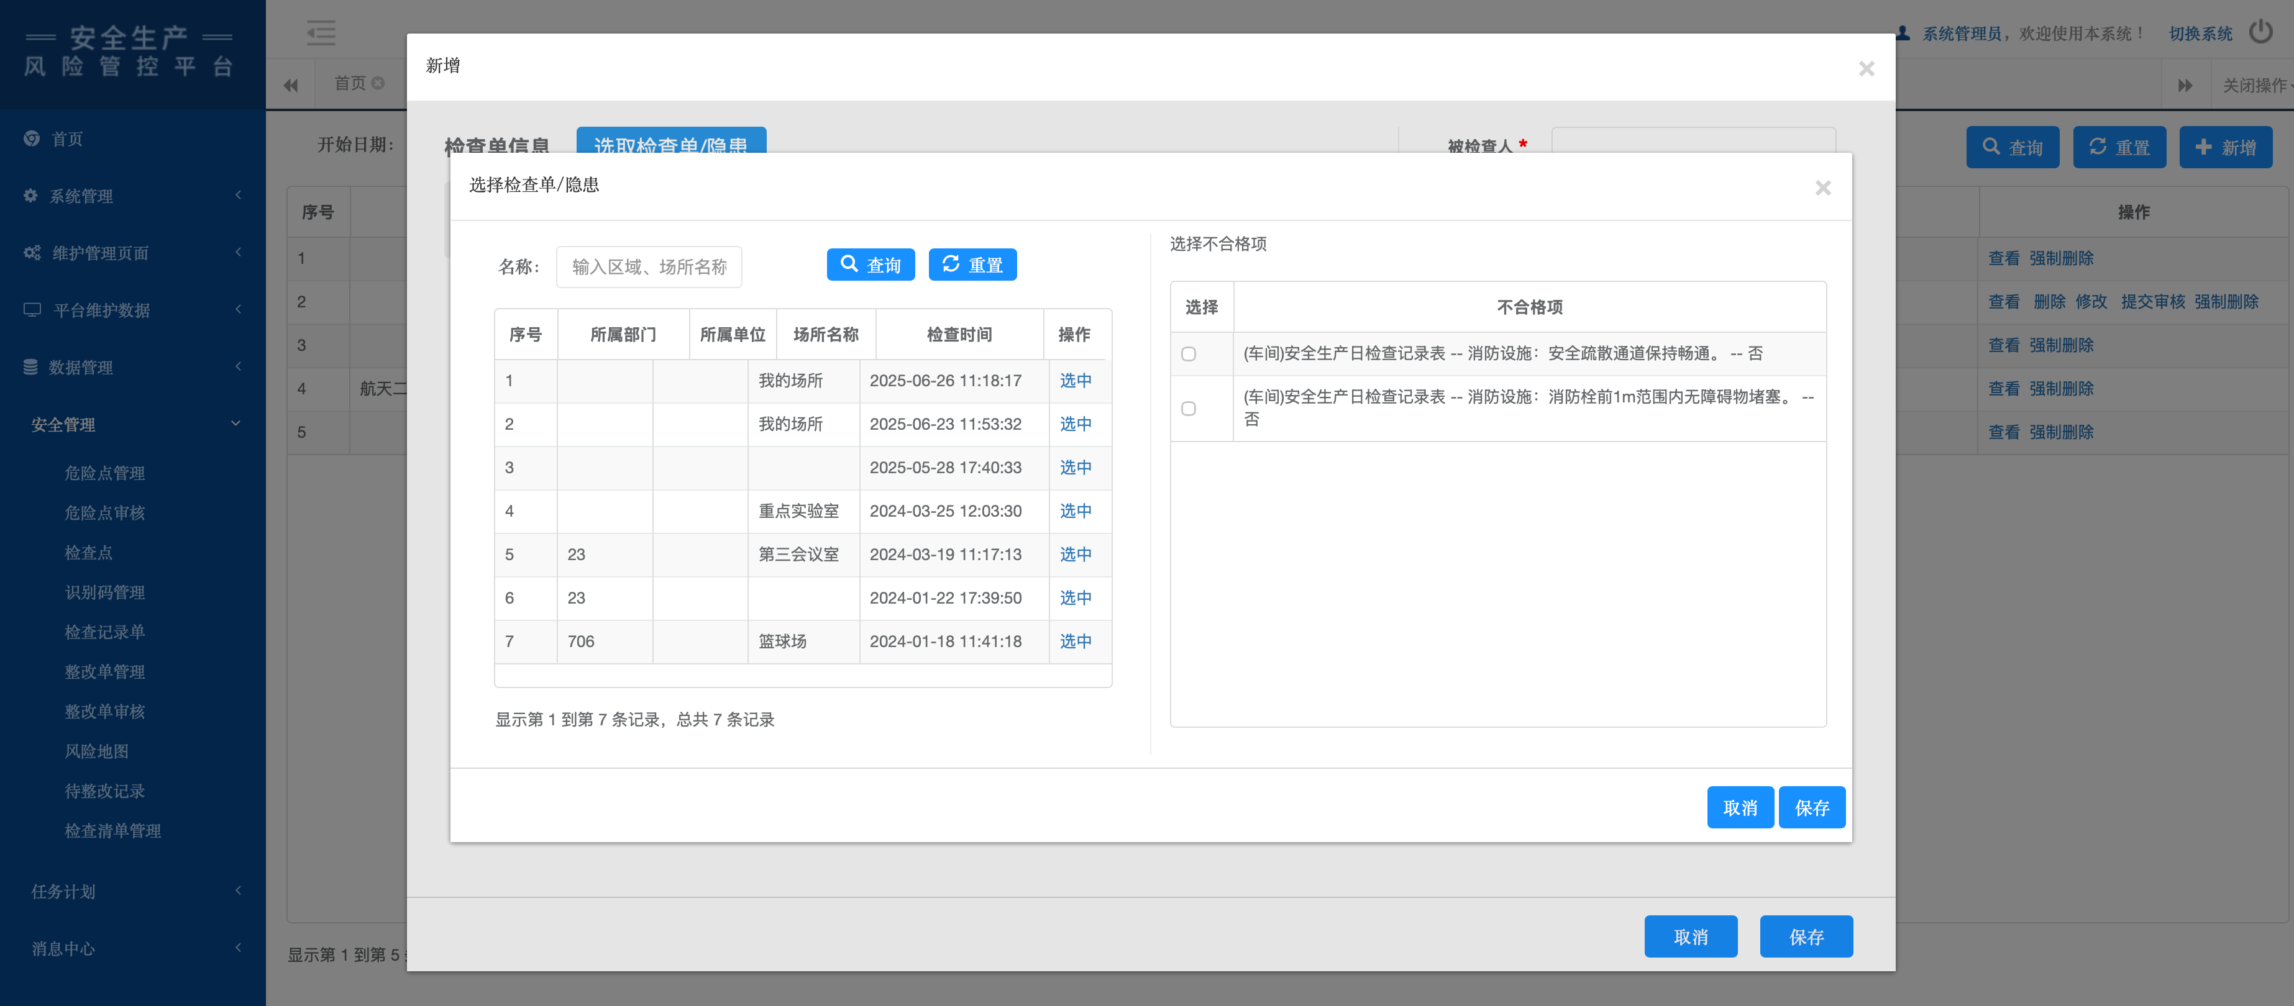
Task: Click the tab scroll-left double arrow
Action: tap(291, 86)
